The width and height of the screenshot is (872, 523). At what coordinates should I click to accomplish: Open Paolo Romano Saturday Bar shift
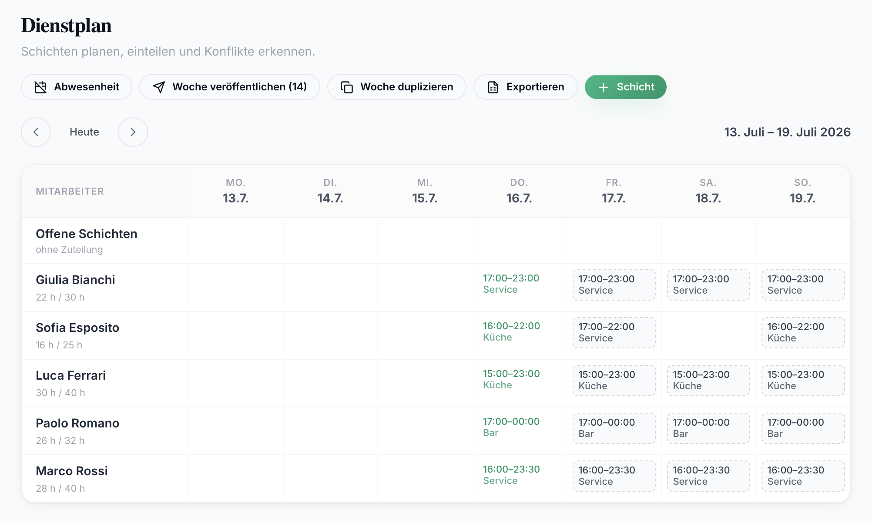(x=708, y=428)
